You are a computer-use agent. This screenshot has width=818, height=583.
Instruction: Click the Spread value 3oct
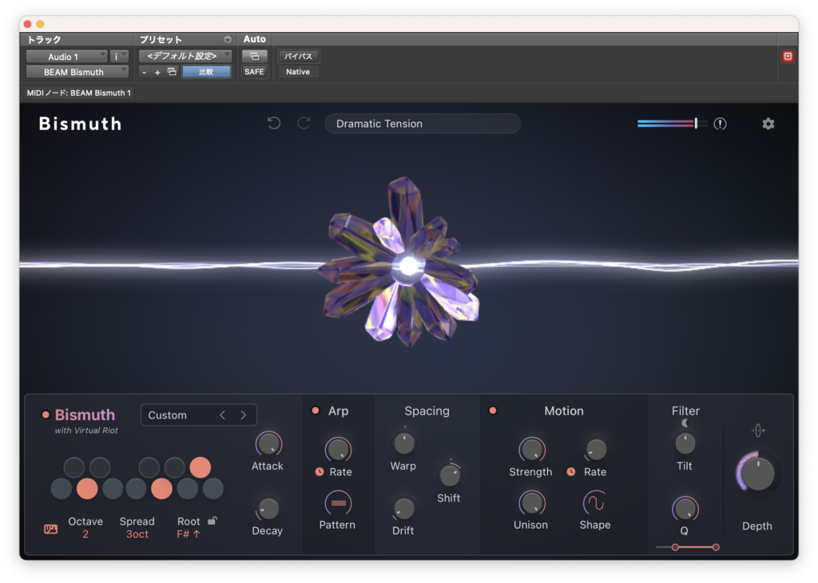click(x=137, y=534)
